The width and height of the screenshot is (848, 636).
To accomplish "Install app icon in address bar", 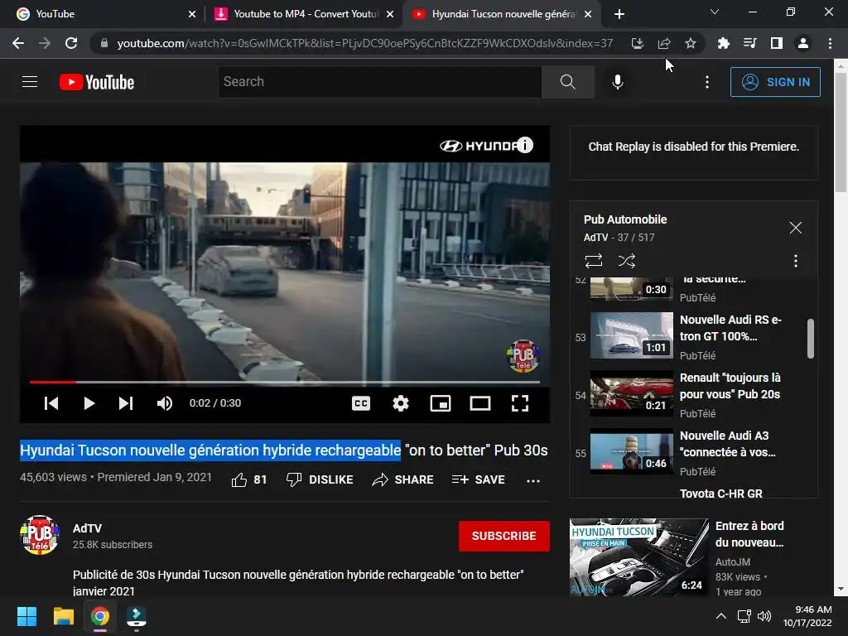I will [638, 43].
